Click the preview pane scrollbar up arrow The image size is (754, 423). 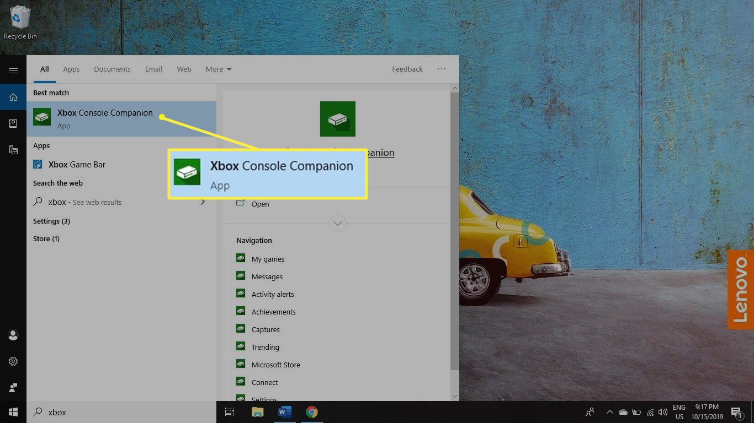tap(455, 88)
